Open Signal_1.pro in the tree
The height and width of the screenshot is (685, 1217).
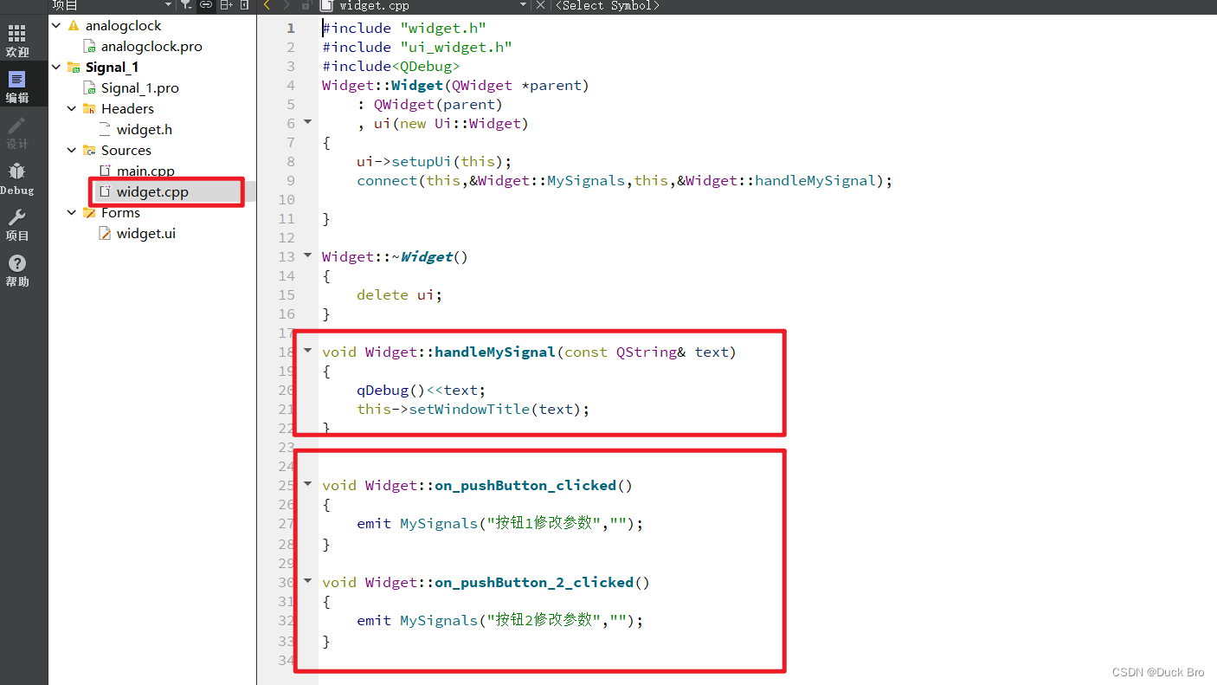pos(140,87)
